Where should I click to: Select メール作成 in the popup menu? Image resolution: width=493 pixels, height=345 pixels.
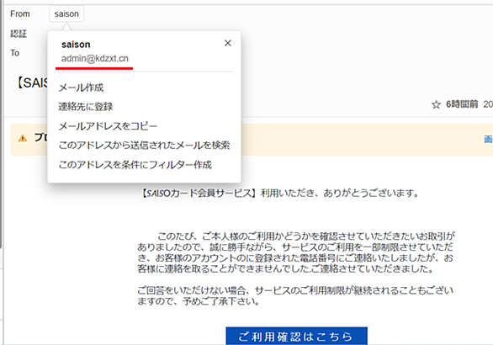tap(81, 88)
